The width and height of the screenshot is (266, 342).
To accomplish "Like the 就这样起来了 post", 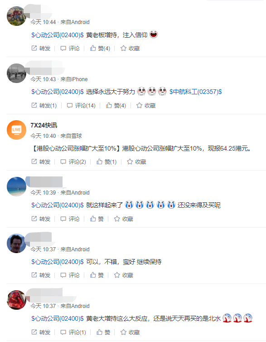I will pos(97,219).
